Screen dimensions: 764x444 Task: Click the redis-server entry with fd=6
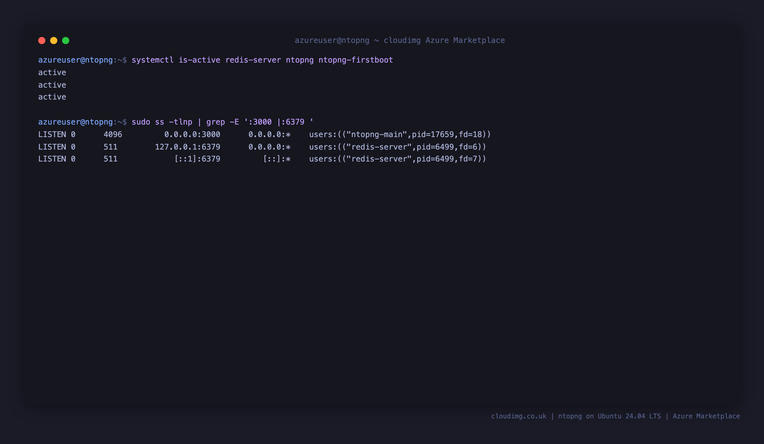click(x=398, y=147)
